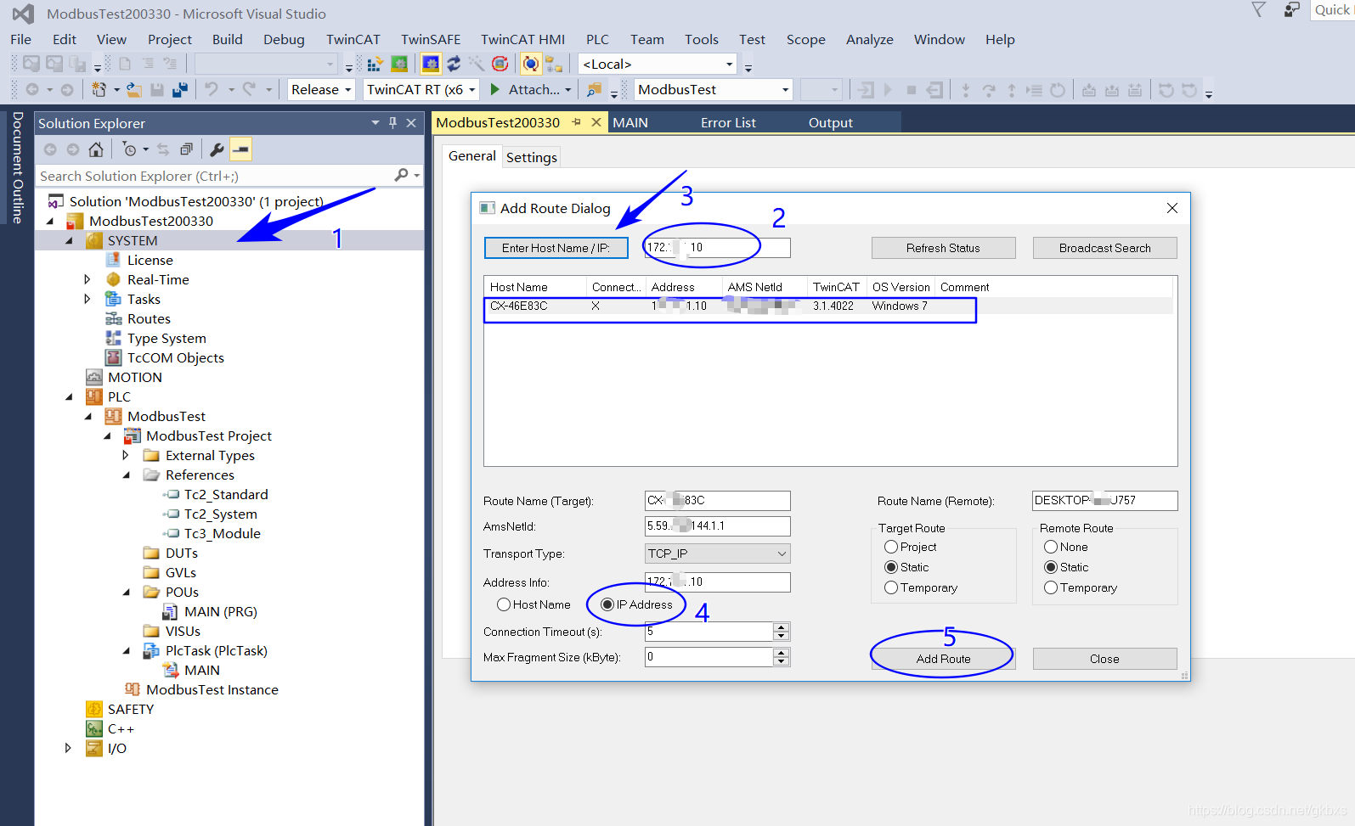The height and width of the screenshot is (826, 1355).
Task: Click the search magnifier in Solution Explorer
Action: pos(401,175)
